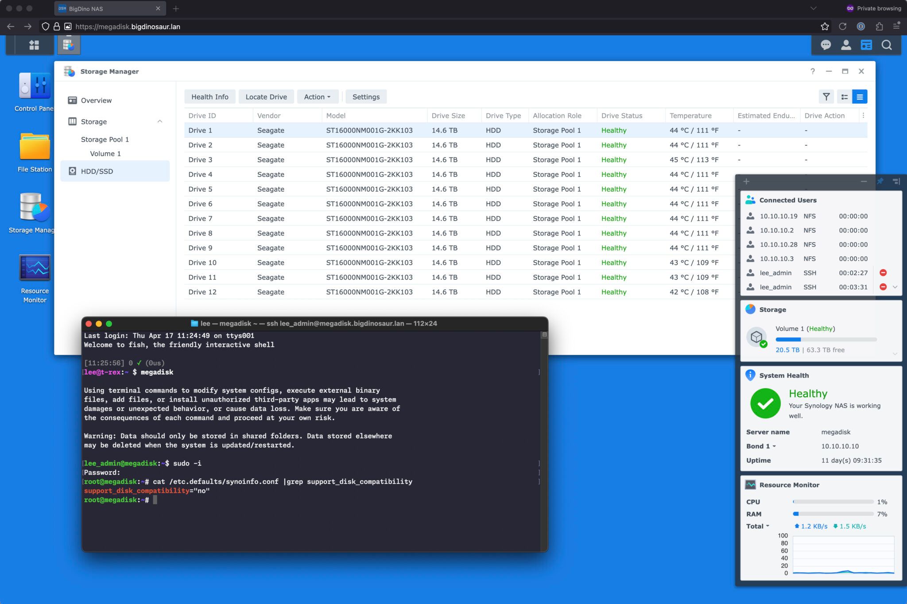Click the RAM usage bar
This screenshot has height=604, width=907.
(x=833, y=514)
